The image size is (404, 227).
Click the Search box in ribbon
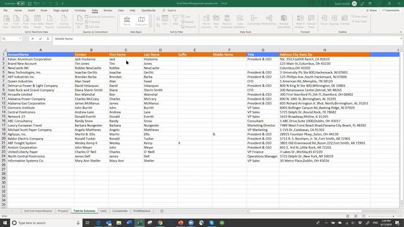coord(169,10)
